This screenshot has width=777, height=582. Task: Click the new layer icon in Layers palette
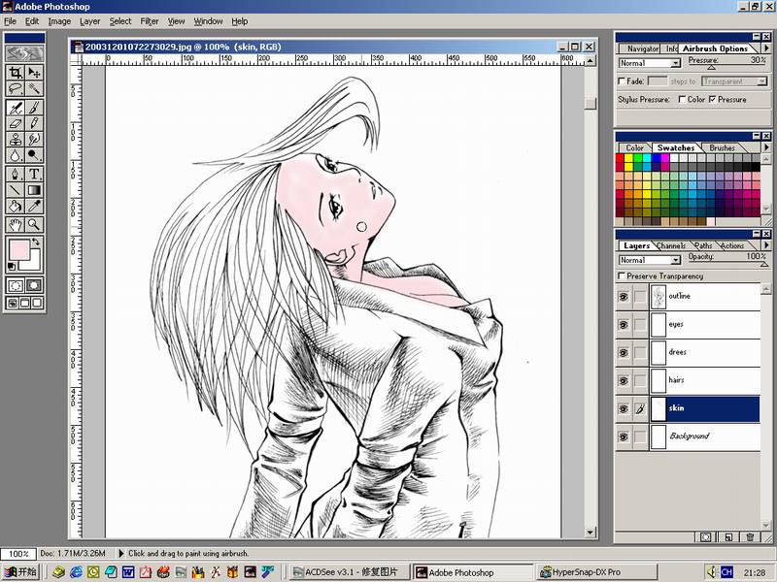(x=727, y=537)
